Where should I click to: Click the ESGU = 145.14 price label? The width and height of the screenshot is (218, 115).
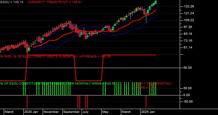(12, 2)
